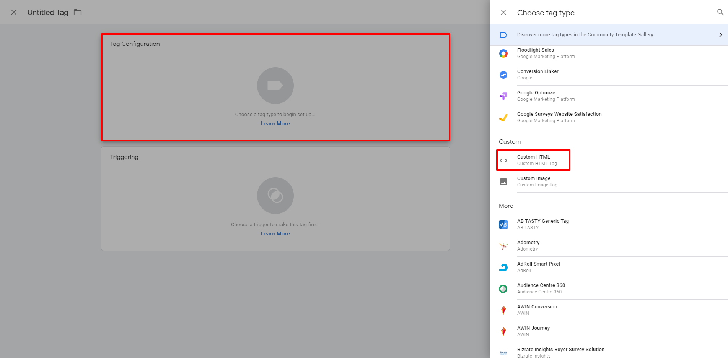Click Learn More under Triggering
This screenshot has height=358, width=728.
click(275, 233)
